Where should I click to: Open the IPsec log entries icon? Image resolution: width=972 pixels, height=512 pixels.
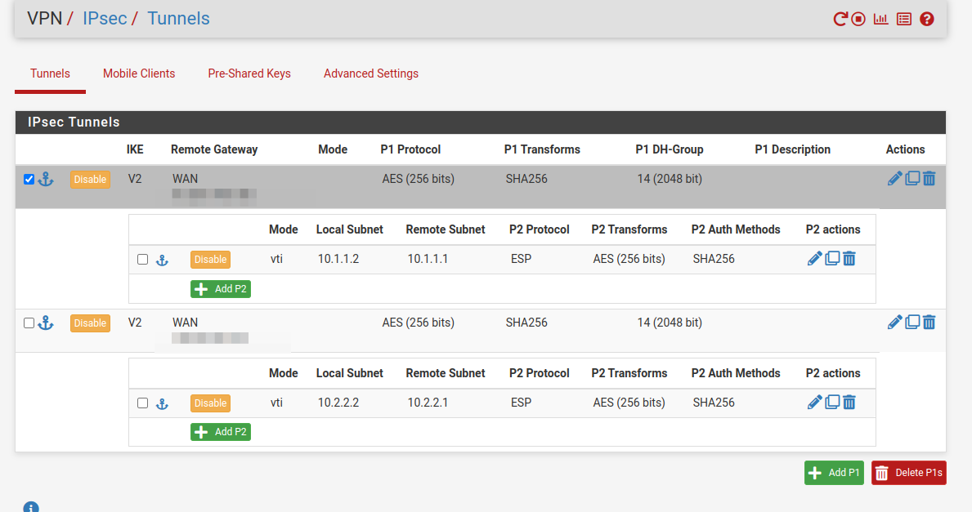(x=903, y=19)
